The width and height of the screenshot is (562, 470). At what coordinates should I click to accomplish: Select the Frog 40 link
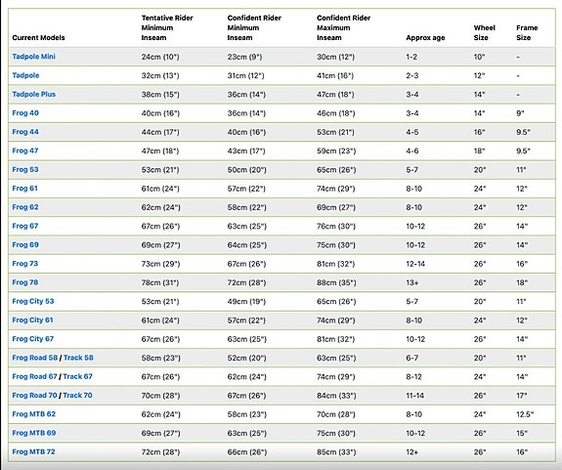coord(25,113)
